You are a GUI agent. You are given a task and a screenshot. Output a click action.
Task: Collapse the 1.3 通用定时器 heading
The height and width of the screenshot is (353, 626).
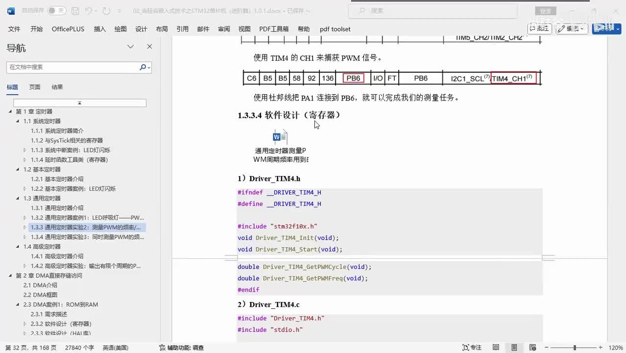click(x=18, y=199)
